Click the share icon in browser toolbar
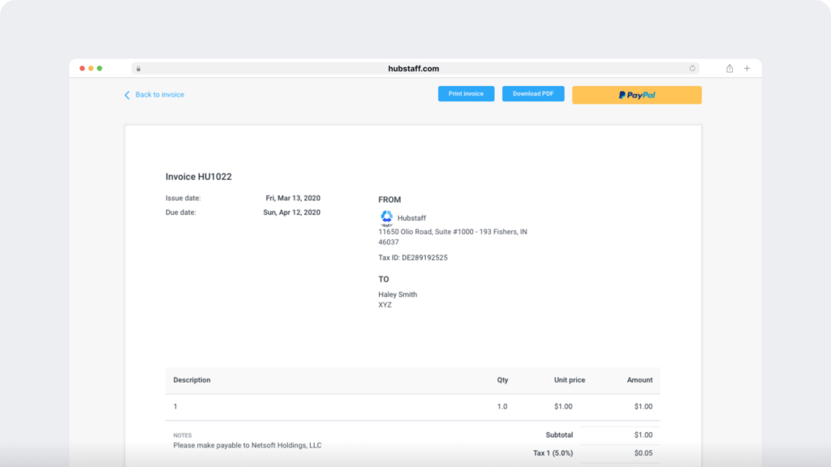Screen dimensions: 831x467 pyautogui.click(x=729, y=68)
